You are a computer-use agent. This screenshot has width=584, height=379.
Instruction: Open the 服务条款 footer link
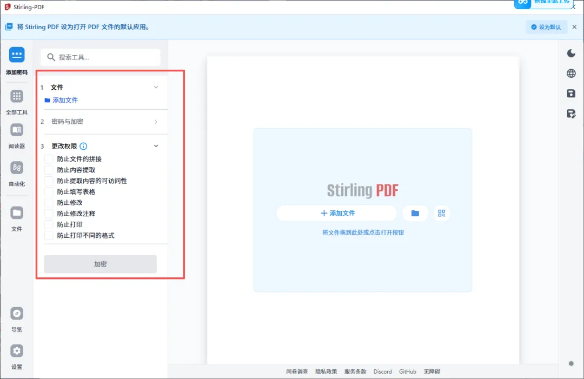(355, 371)
